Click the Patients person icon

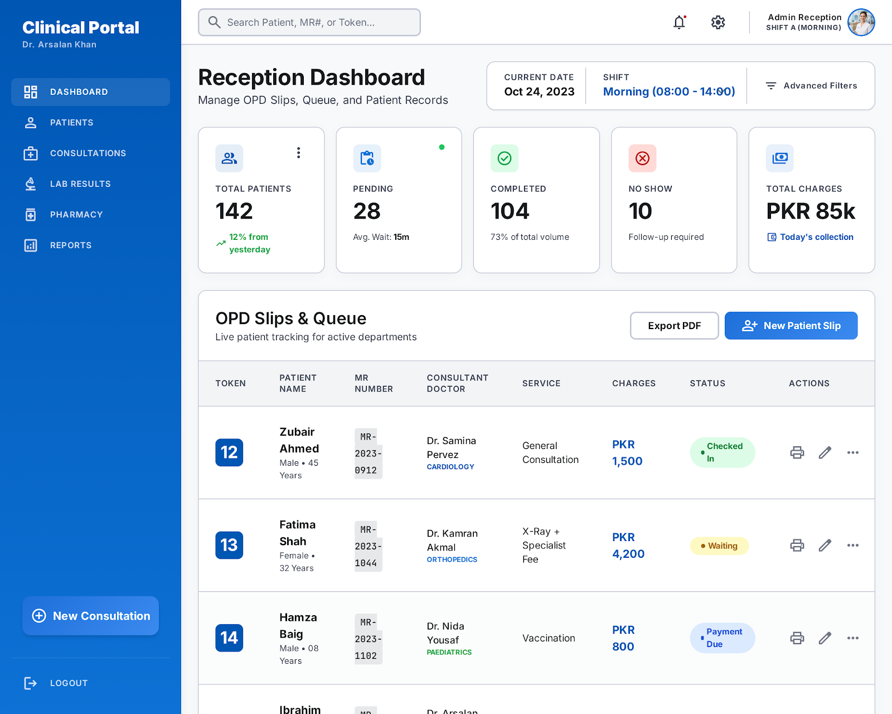pos(31,123)
